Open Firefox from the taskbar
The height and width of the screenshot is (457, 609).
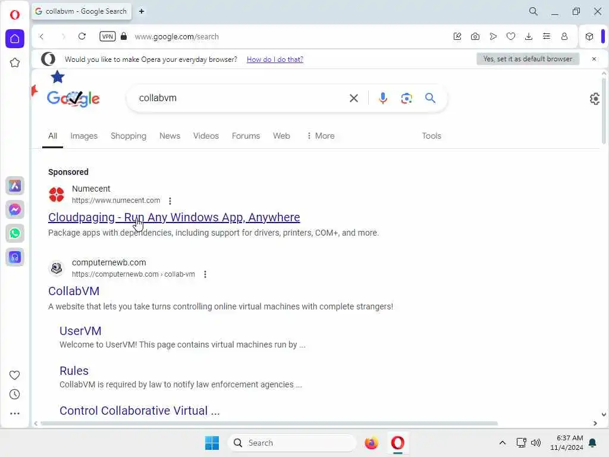(371, 443)
